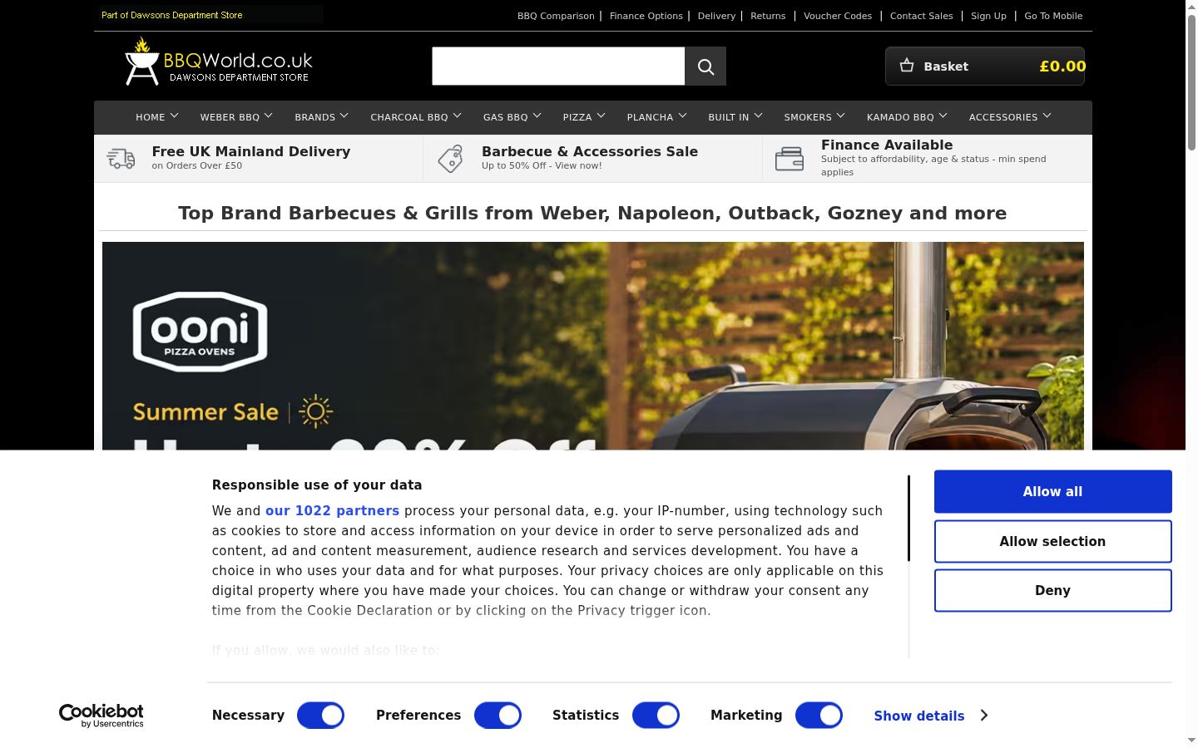Click Allow selection button

pyautogui.click(x=1052, y=541)
